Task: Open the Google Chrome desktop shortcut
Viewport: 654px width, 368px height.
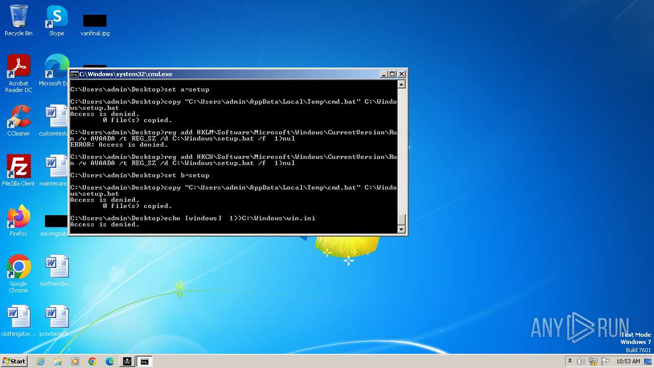Action: click(x=18, y=274)
